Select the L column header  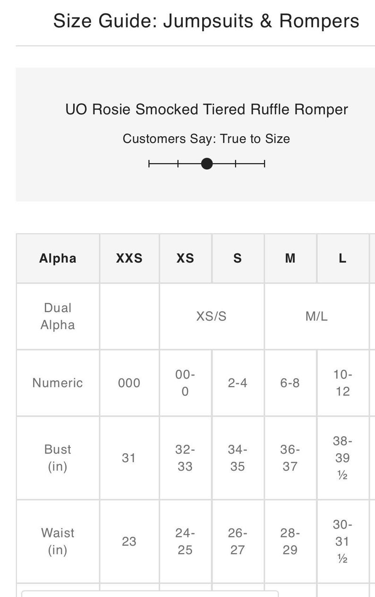[x=343, y=258]
